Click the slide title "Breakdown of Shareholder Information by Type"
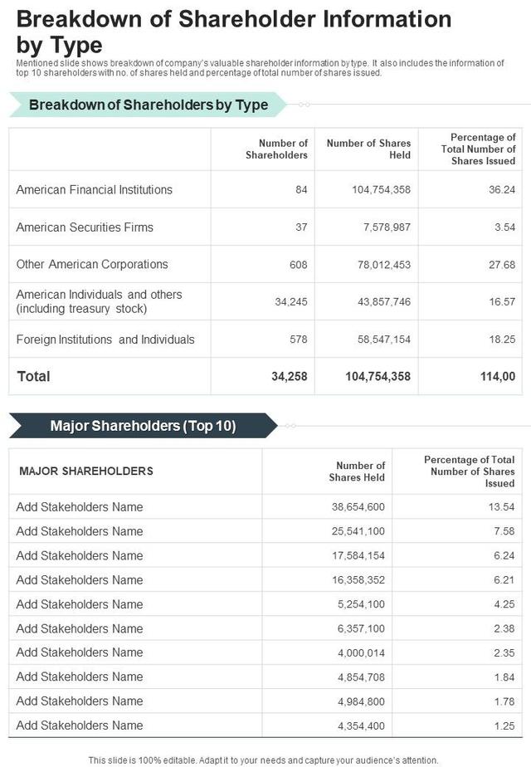 [232, 31]
